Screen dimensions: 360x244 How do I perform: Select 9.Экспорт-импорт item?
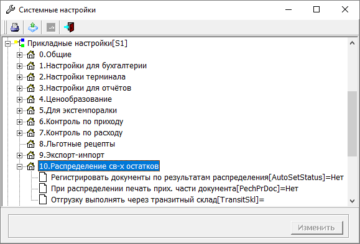pos(72,155)
